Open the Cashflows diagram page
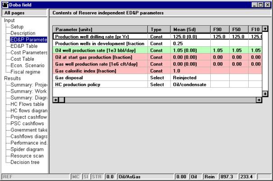Screen dimensions: 273x181 (29, 136)
